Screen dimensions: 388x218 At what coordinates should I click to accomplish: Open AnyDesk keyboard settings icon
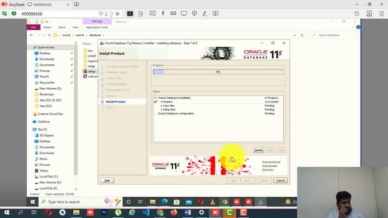173,13
